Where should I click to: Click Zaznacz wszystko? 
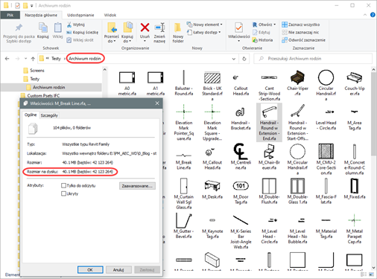pos(301,25)
